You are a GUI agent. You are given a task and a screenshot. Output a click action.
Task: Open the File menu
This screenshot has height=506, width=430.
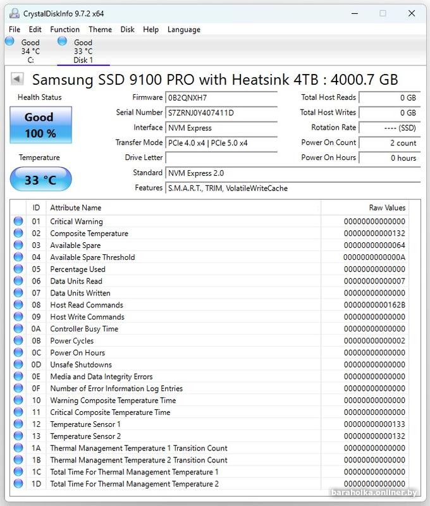15,29
